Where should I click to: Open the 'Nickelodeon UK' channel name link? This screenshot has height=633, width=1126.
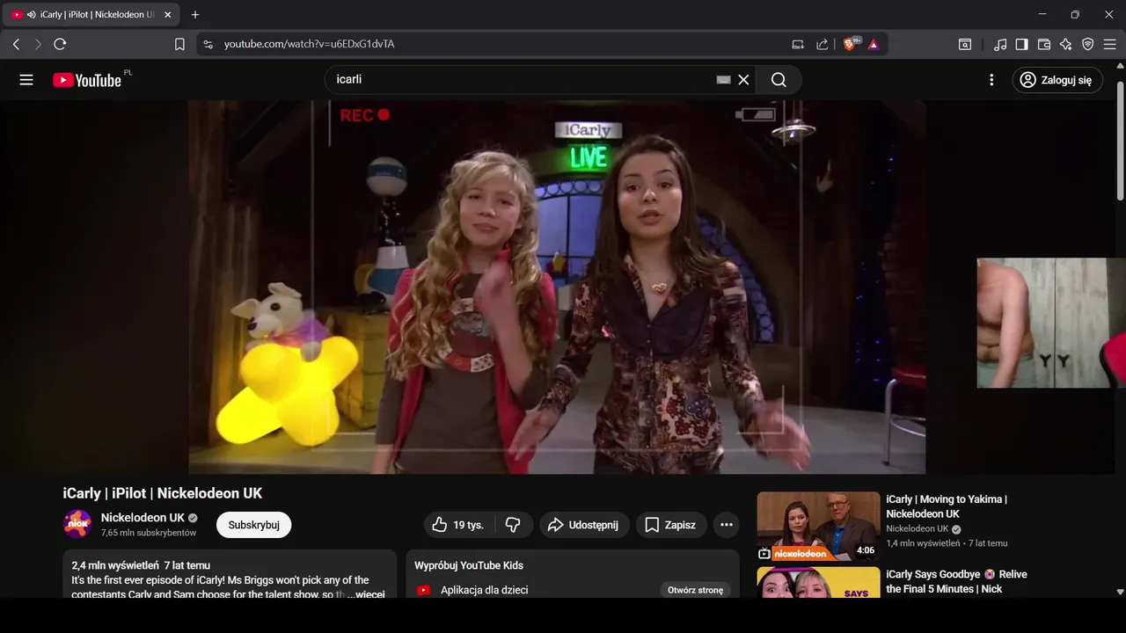point(143,518)
